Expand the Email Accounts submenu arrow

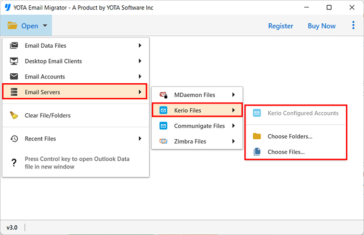click(140, 77)
